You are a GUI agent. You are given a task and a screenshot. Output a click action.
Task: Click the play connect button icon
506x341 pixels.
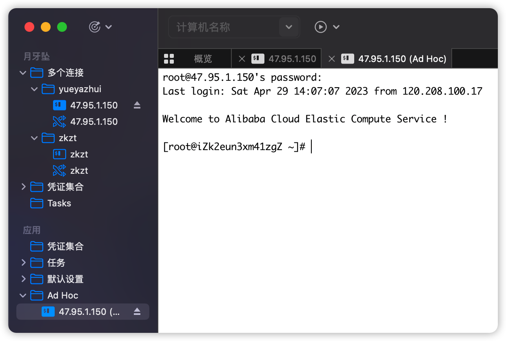coord(321,27)
